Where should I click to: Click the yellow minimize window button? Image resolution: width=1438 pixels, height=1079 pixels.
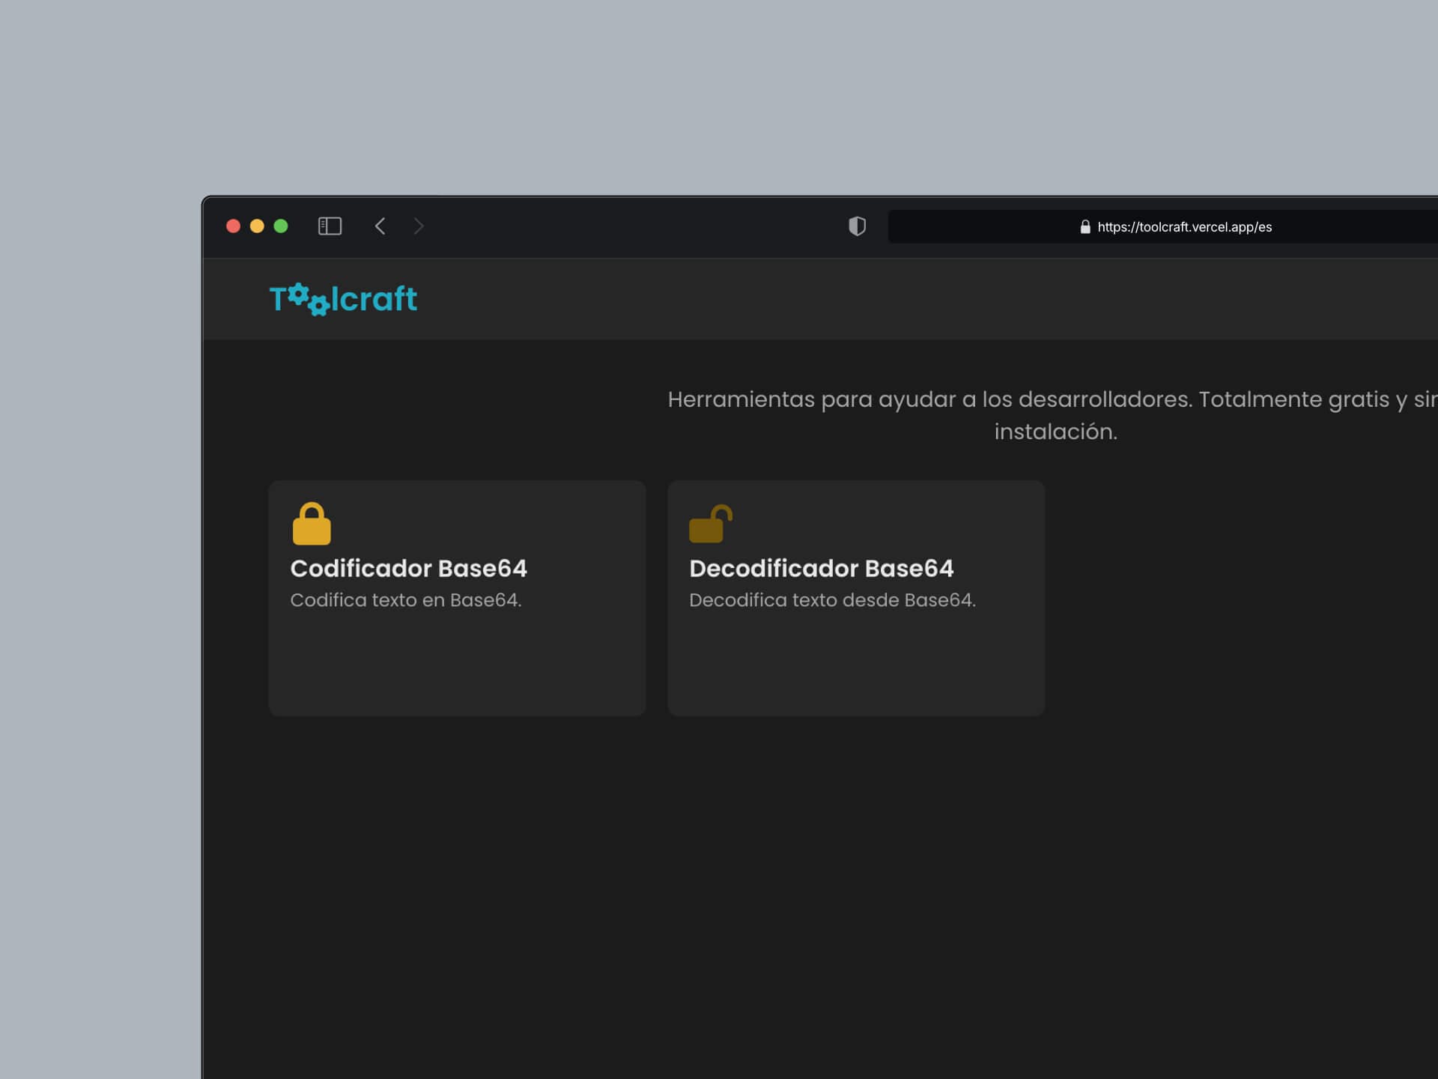[x=257, y=226]
